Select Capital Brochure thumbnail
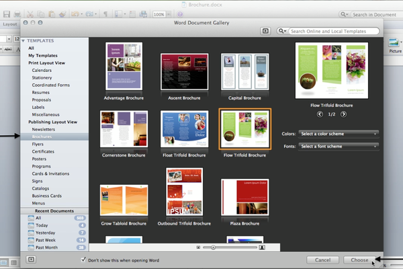This screenshot has height=269, width=403. pyautogui.click(x=245, y=71)
